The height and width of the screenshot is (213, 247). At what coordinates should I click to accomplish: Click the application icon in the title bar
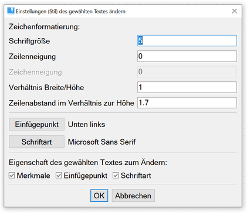[x=11, y=11]
